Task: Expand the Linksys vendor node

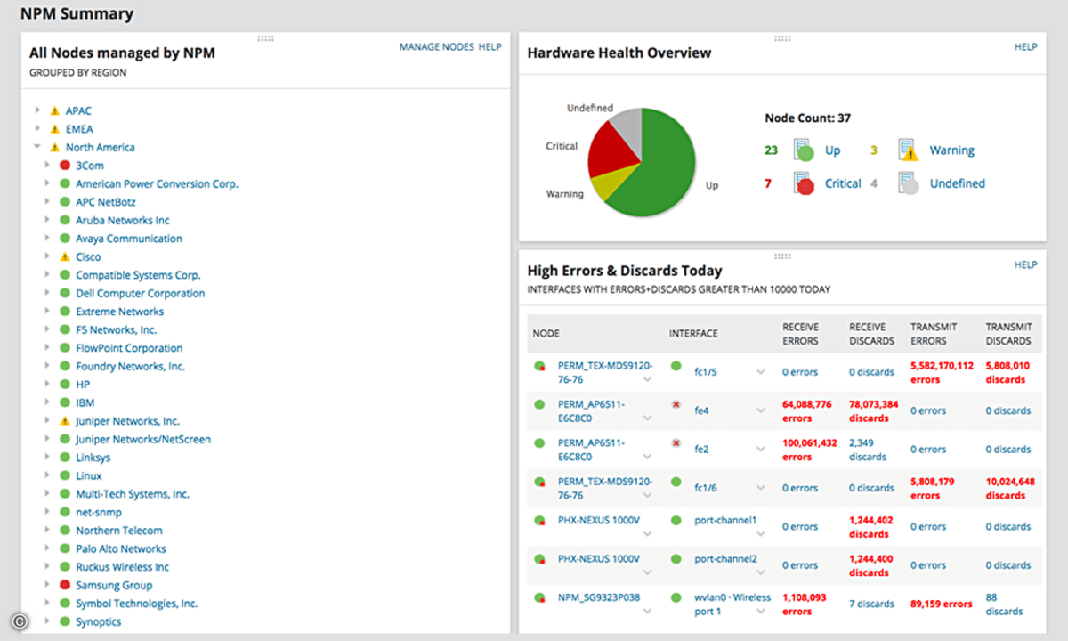Action: [x=47, y=458]
